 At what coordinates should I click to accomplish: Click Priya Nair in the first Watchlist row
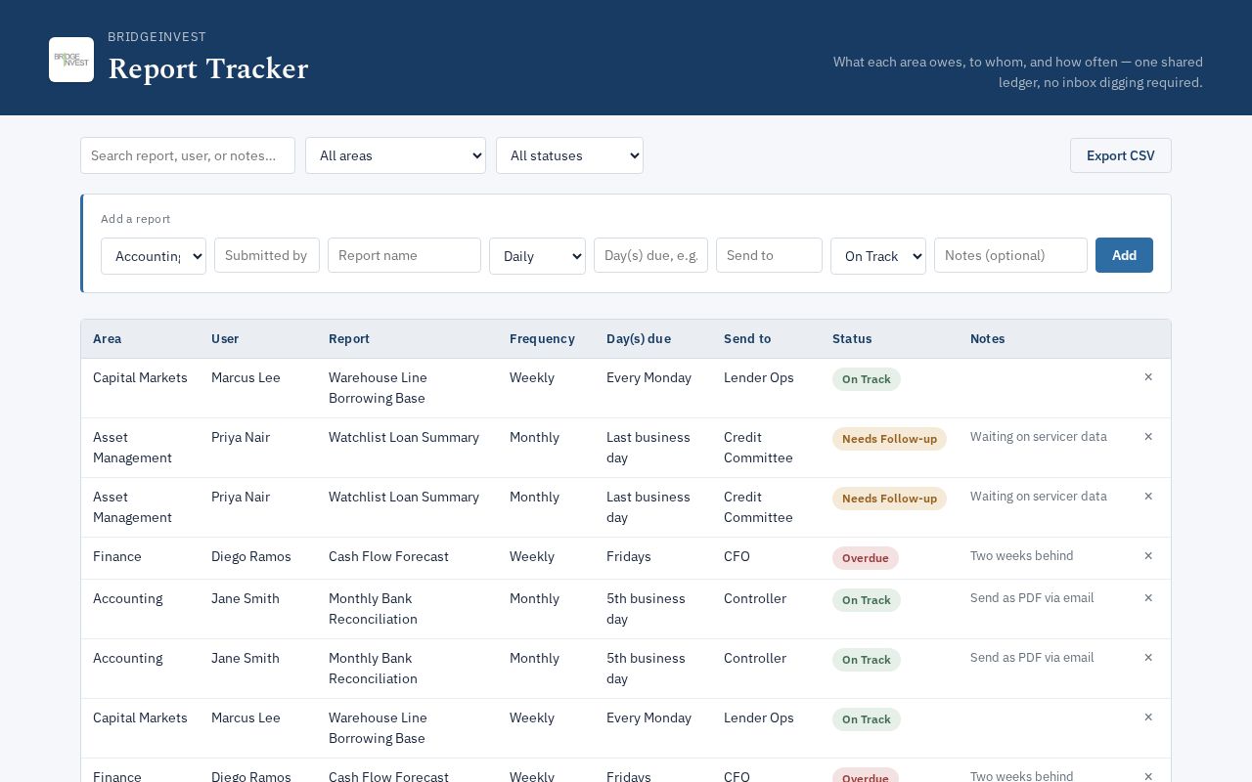(x=241, y=437)
